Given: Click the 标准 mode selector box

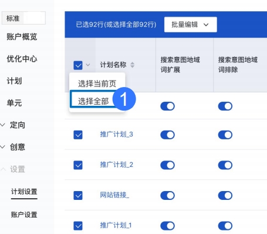Looking at the screenshot, I should point(23,18).
